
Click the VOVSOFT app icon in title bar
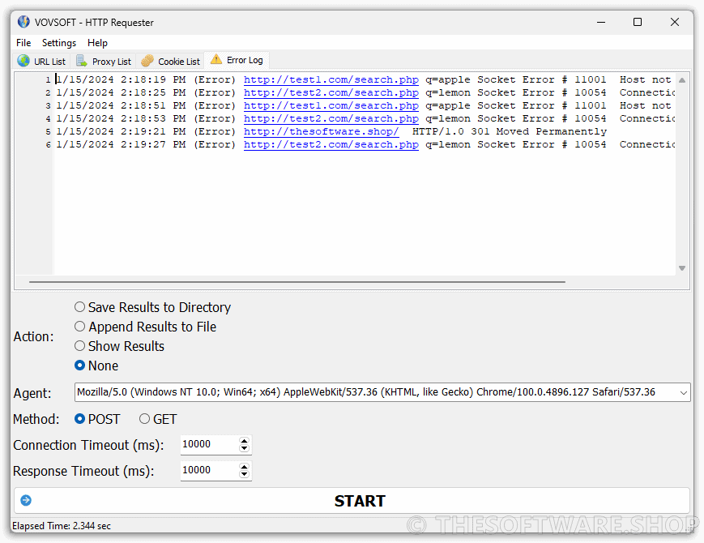point(23,22)
